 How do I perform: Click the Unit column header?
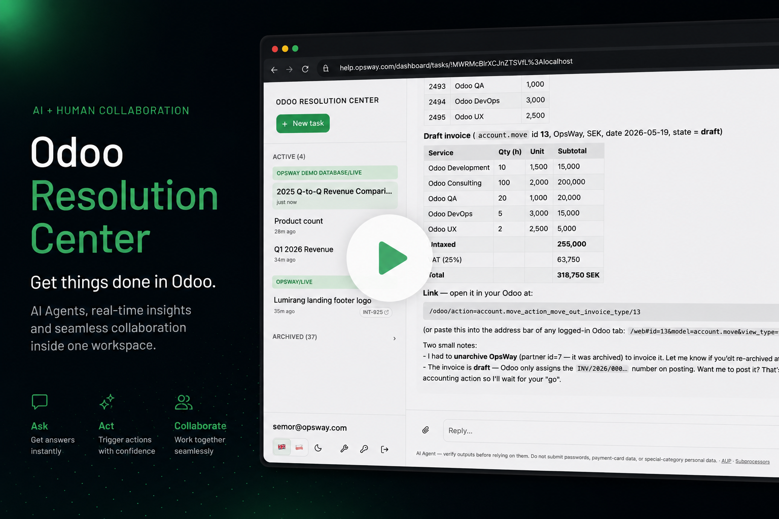point(537,152)
